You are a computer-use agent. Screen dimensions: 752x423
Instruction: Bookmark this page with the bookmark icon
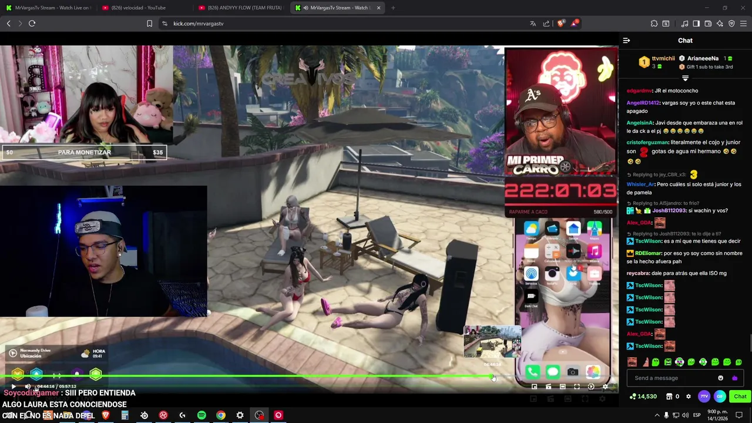pyautogui.click(x=149, y=23)
